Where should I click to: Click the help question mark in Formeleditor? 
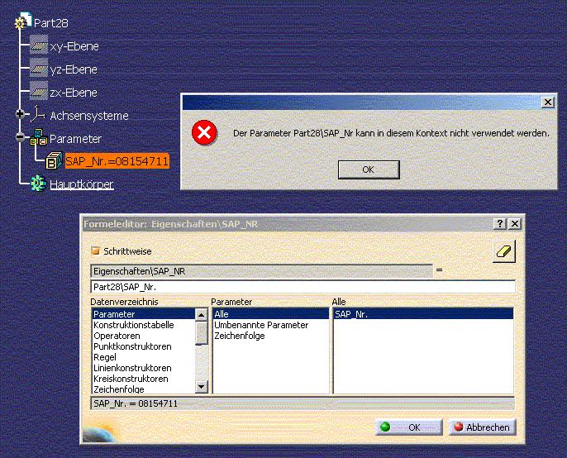pos(500,224)
